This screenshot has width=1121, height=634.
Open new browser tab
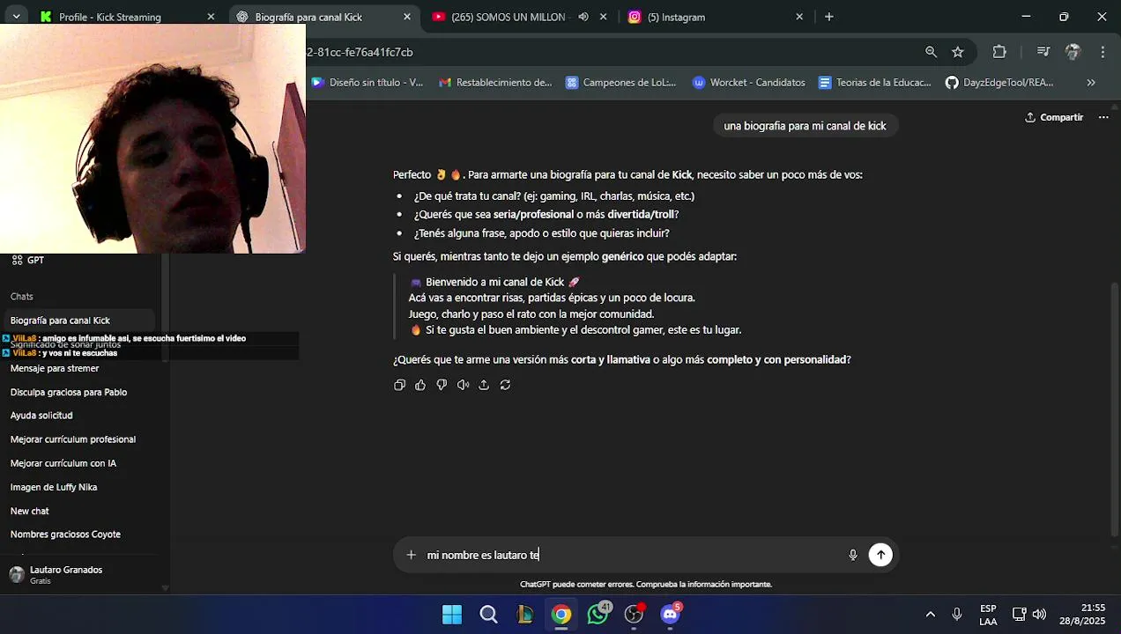click(828, 17)
